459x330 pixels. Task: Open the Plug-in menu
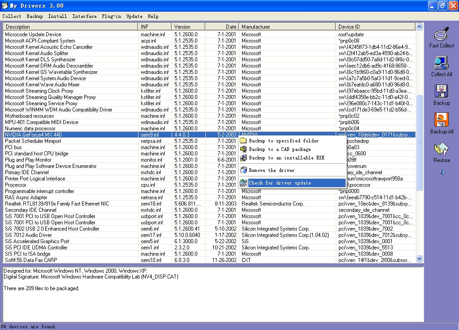(x=111, y=17)
